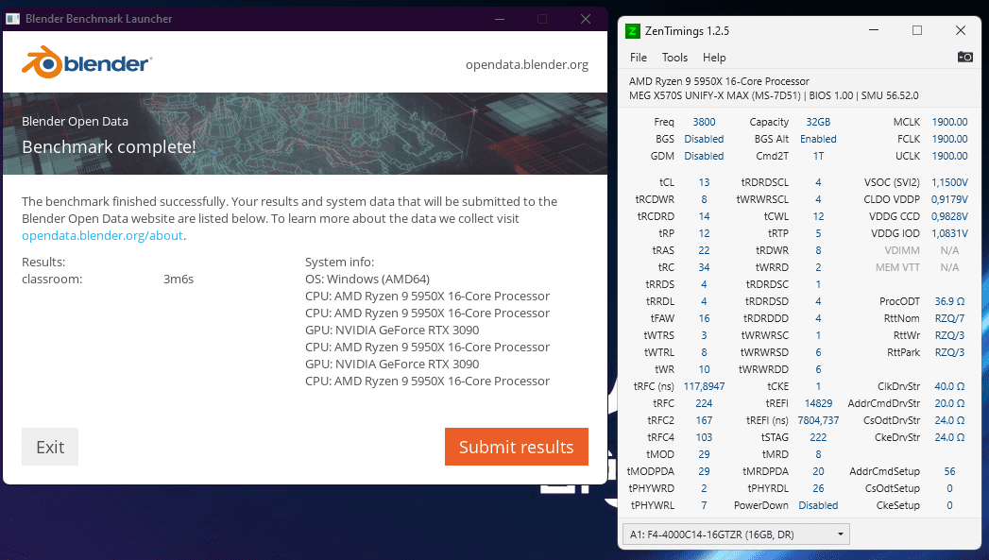The width and height of the screenshot is (989, 560).
Task: Click the 'Blender Open Data' banner text
Action: click(75, 121)
